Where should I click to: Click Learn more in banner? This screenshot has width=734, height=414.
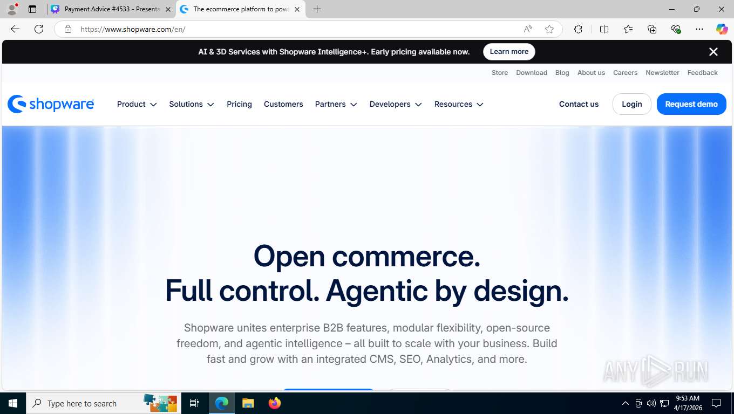pyautogui.click(x=509, y=52)
